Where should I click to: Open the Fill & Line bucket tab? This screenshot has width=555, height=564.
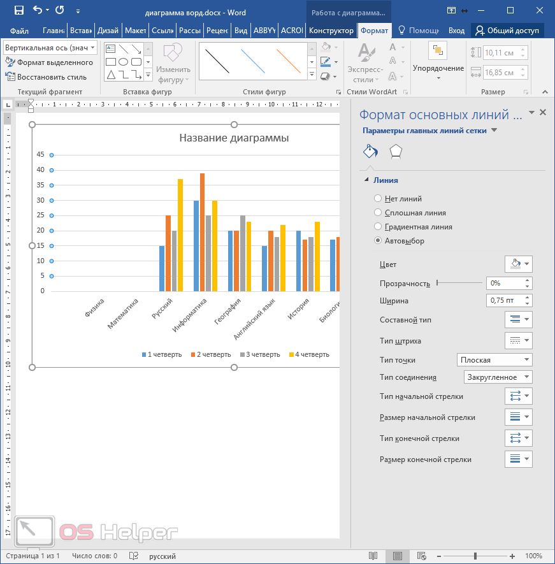370,151
